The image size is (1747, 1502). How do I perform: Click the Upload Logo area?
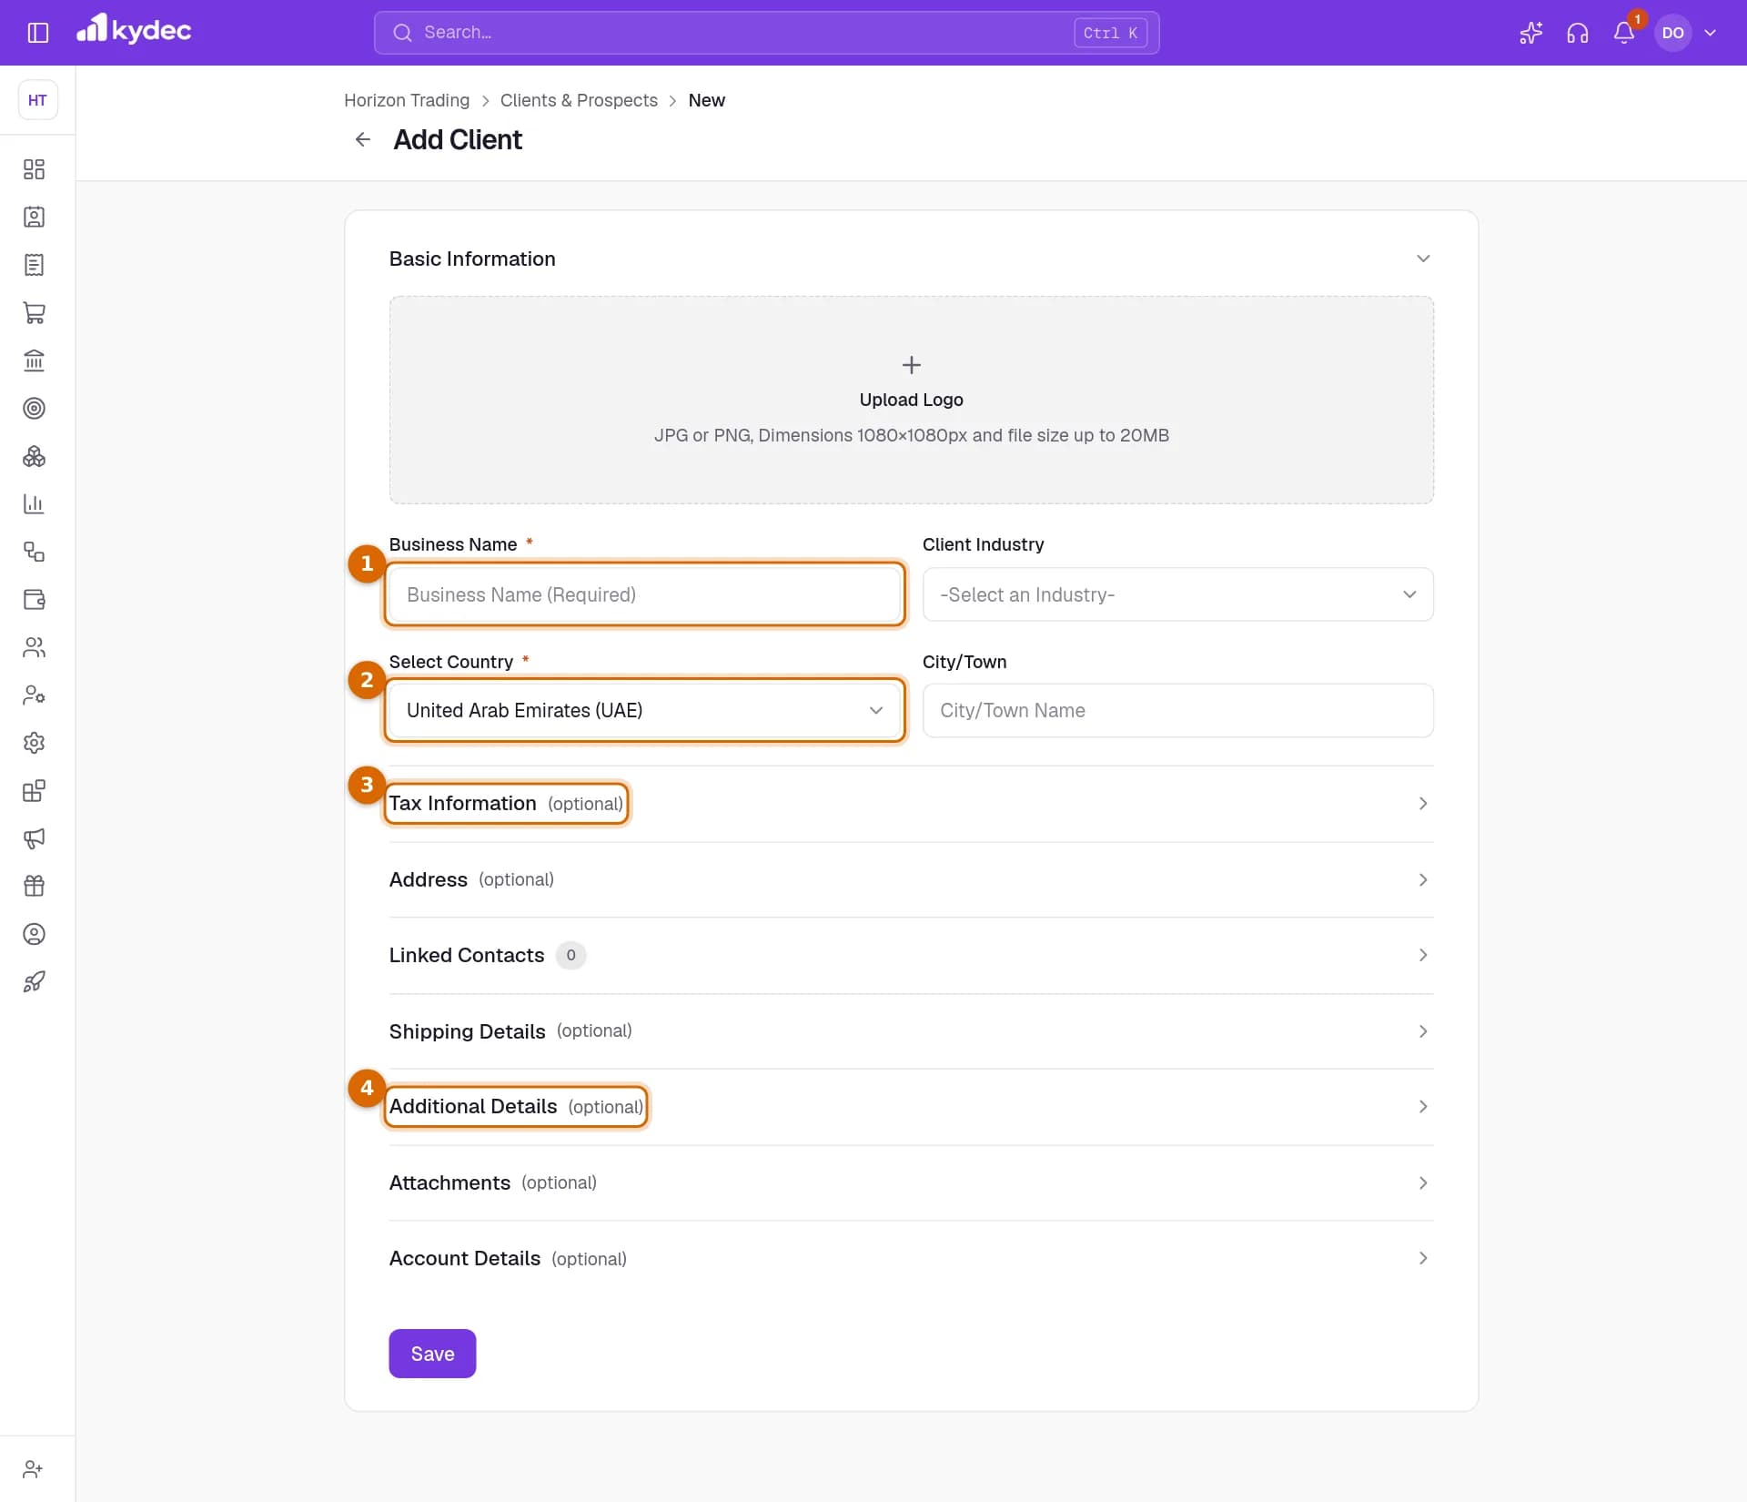coord(911,400)
